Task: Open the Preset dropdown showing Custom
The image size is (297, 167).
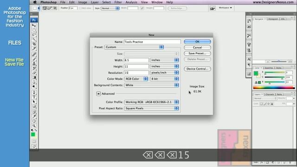Action: (134, 47)
